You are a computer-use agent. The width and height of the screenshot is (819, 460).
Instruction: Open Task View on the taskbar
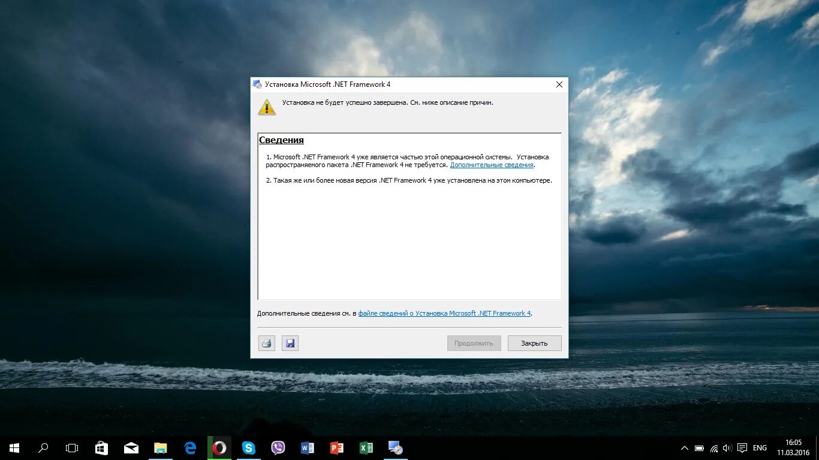click(72, 448)
